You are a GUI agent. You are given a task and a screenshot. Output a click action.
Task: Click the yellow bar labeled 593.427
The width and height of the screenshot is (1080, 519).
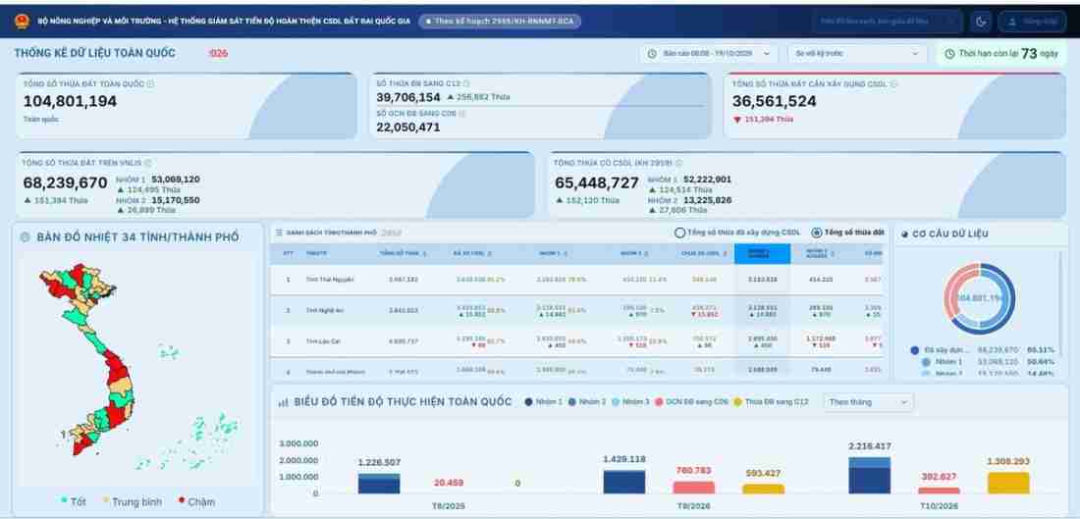click(x=763, y=489)
